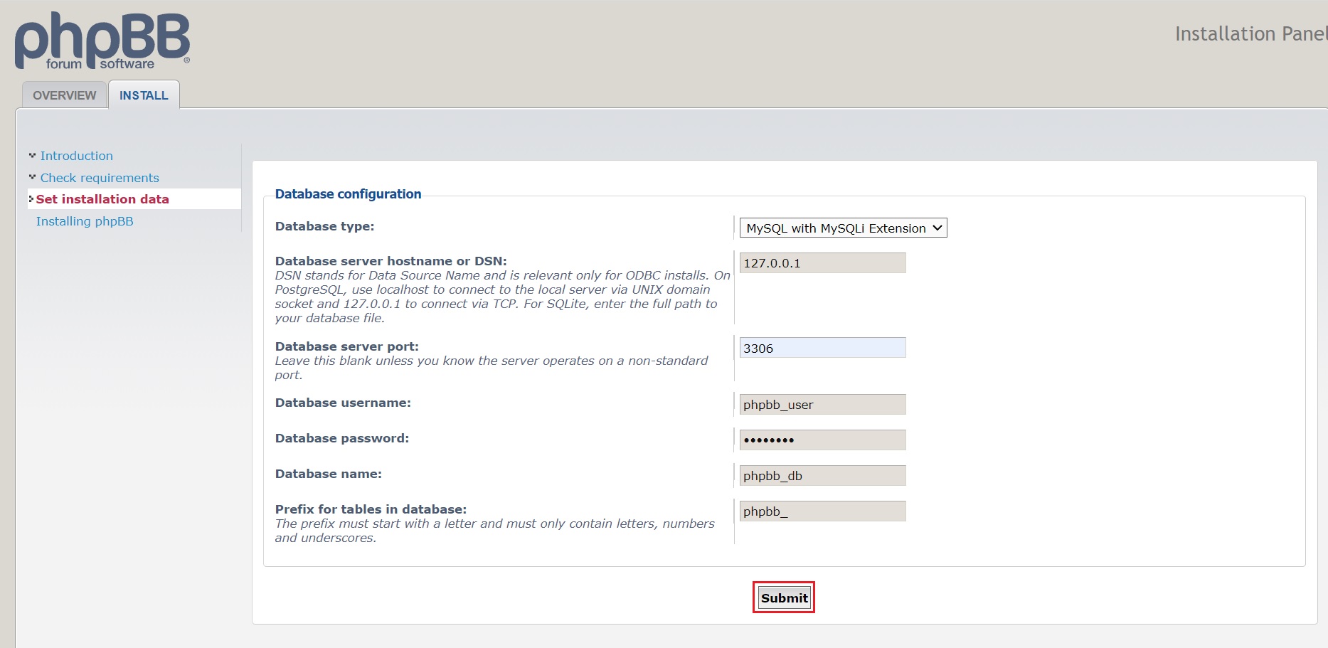
Task: Click the Installing phpBB sidebar item
Action: [85, 221]
